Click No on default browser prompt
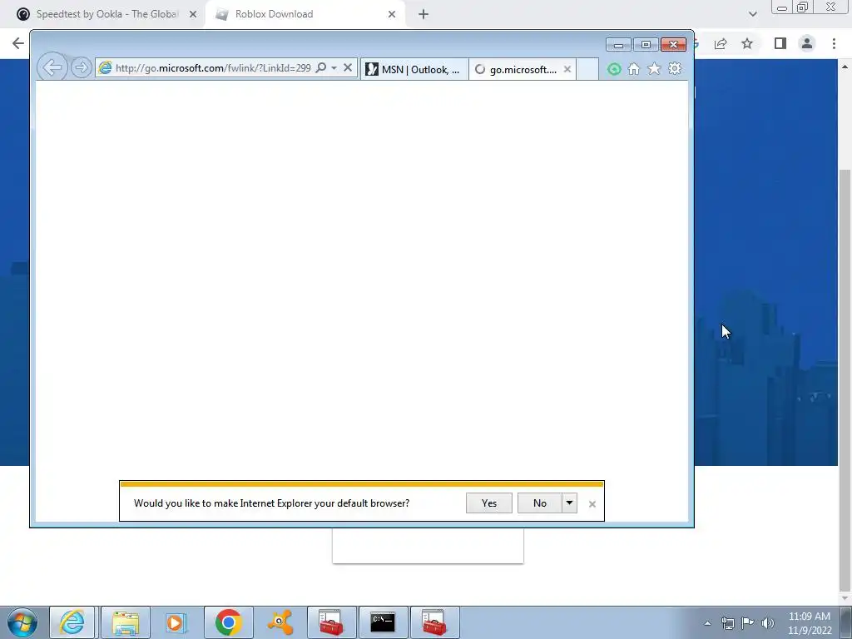 (x=539, y=503)
